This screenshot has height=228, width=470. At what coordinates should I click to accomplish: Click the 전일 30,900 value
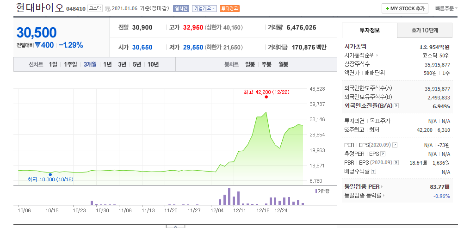click(x=142, y=28)
